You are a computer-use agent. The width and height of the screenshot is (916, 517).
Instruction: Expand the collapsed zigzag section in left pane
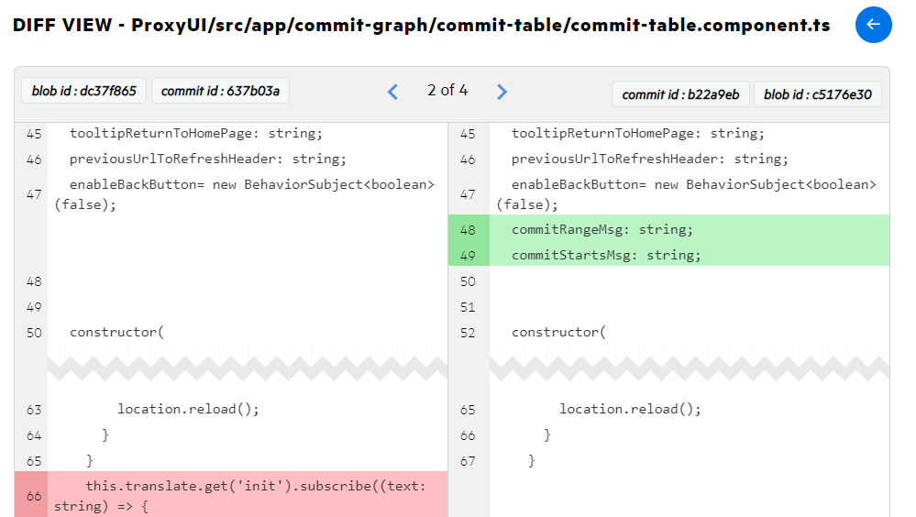coord(247,368)
